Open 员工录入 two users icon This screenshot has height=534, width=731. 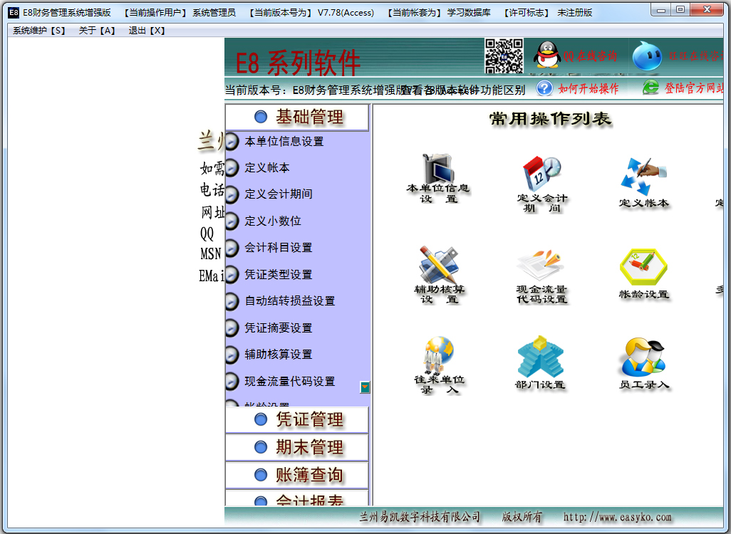[643, 357]
